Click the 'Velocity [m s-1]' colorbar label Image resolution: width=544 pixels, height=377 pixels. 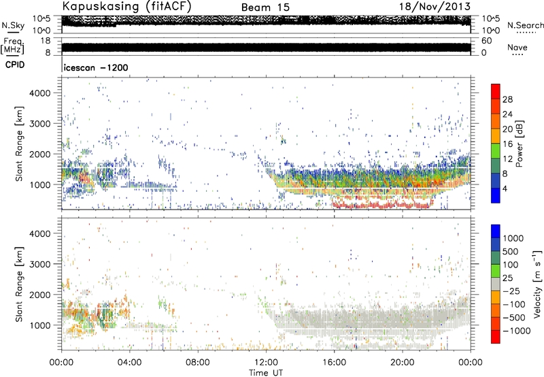537,284
